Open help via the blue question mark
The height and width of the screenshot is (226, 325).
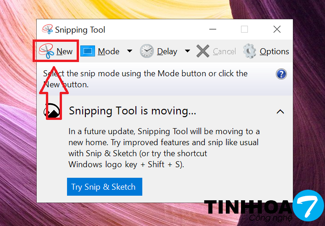281,74
